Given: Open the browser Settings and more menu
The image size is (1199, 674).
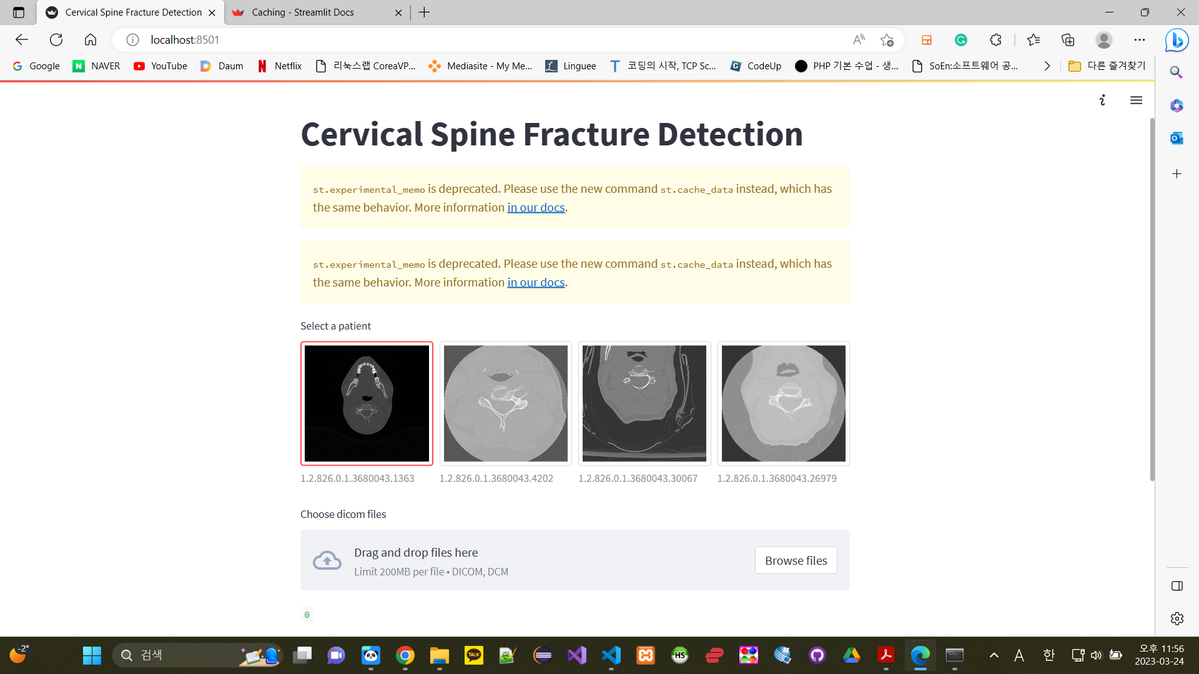Looking at the screenshot, I should (x=1139, y=40).
